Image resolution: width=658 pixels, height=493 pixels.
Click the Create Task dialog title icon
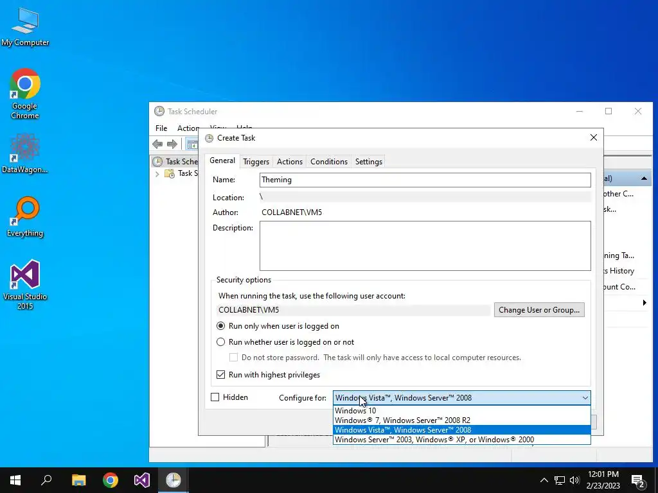coord(209,138)
